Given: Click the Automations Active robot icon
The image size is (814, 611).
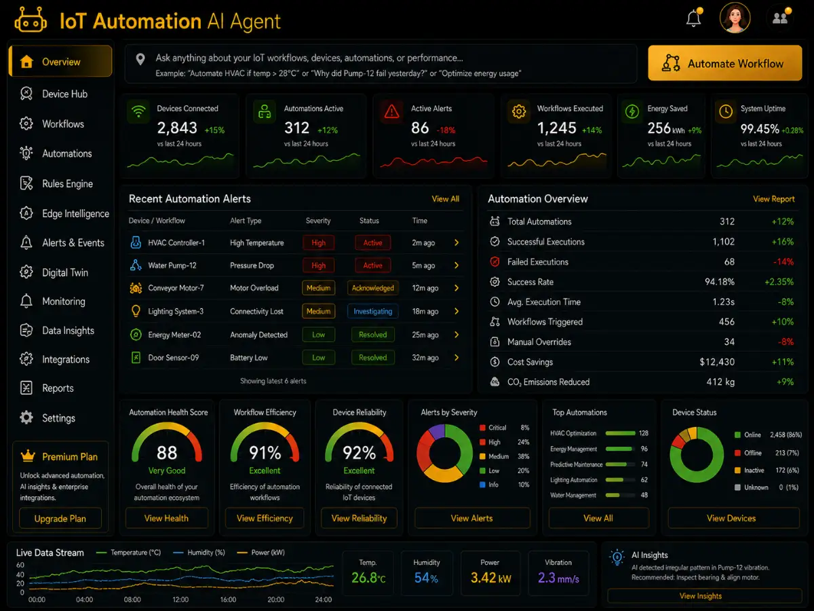Looking at the screenshot, I should pyautogui.click(x=265, y=112).
